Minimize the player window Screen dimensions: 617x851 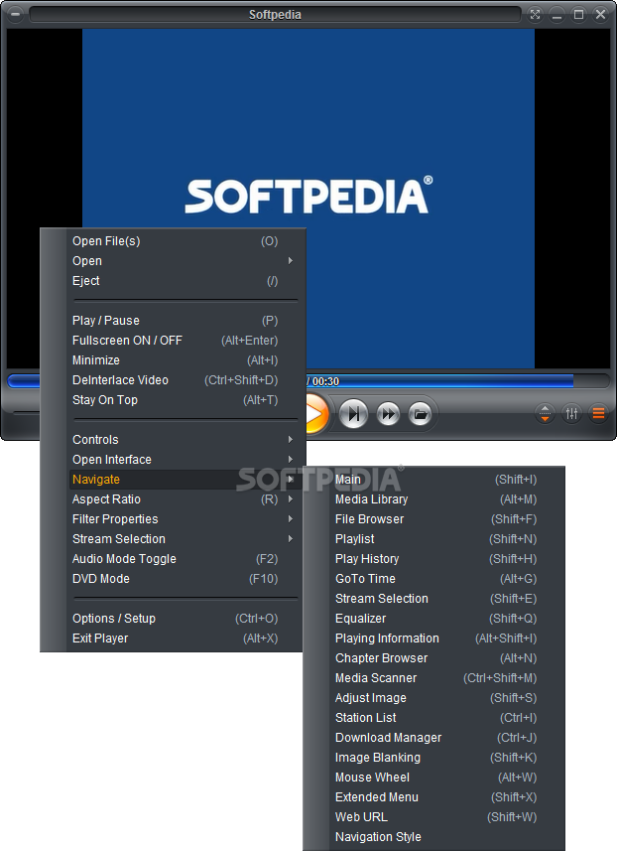click(556, 15)
